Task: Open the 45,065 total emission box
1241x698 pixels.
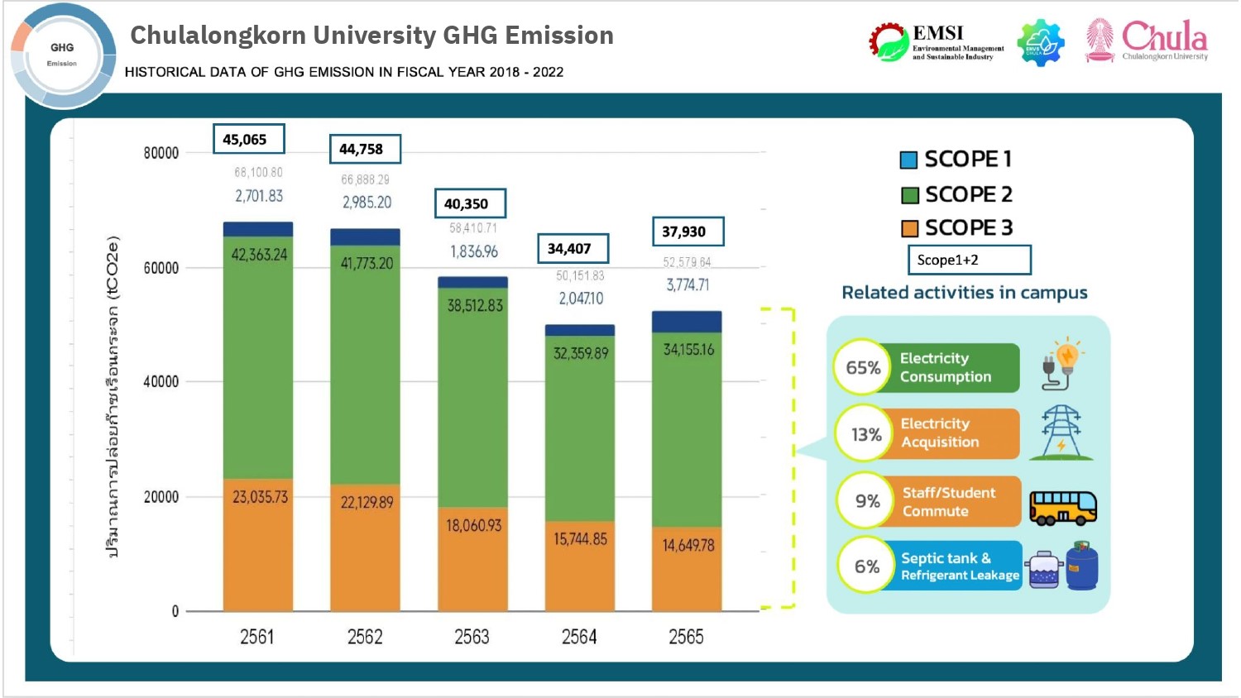Action: pos(249,138)
